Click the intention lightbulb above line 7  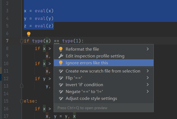tap(29, 34)
